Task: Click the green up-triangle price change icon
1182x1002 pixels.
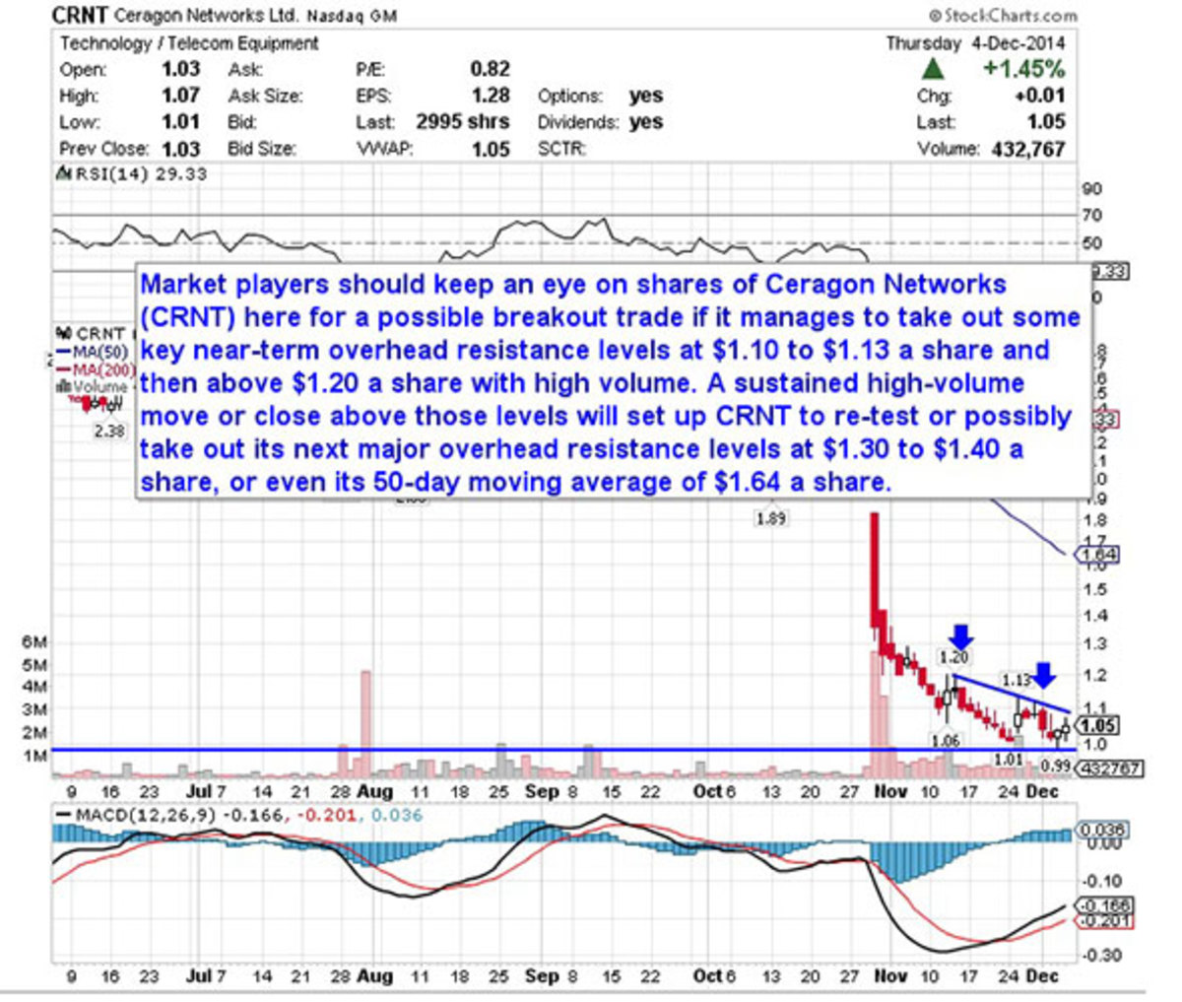Action: (x=932, y=70)
